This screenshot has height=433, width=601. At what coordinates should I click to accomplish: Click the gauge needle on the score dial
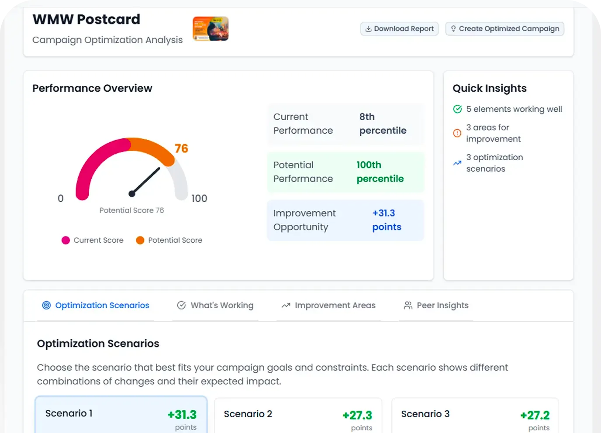pyautogui.click(x=145, y=181)
